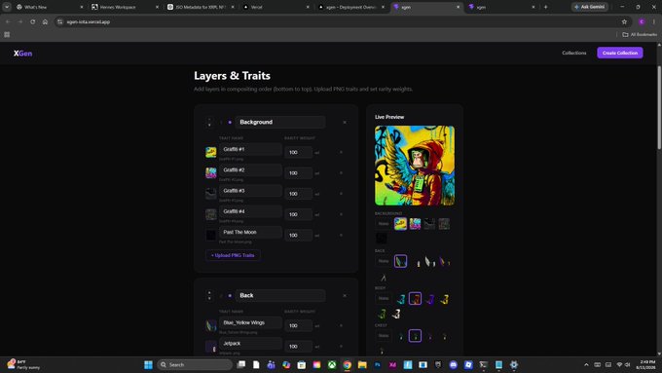Delete the Blue_Yellow Wings trait row
Screen dimensions: 662x373
341,325
